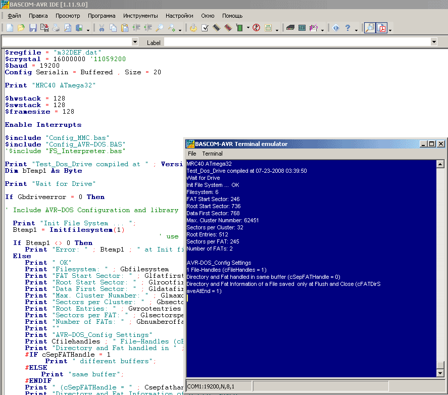Click the blue Help question mark icon
The image size is (448, 395).
pos(347,28)
